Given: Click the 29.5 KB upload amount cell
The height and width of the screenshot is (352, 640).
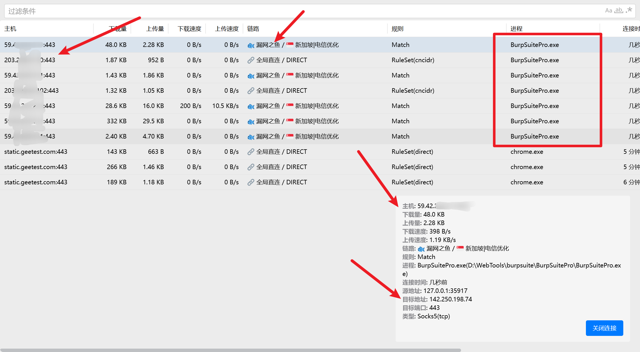Looking at the screenshot, I should (153, 121).
